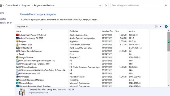Select the Google Chrome name text
The width and height of the screenshot is (170, 96).
[x=26, y=58]
